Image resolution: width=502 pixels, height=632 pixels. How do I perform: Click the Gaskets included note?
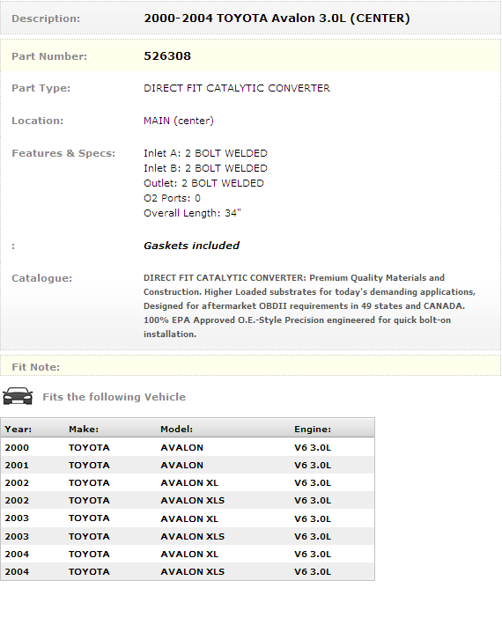(x=191, y=246)
